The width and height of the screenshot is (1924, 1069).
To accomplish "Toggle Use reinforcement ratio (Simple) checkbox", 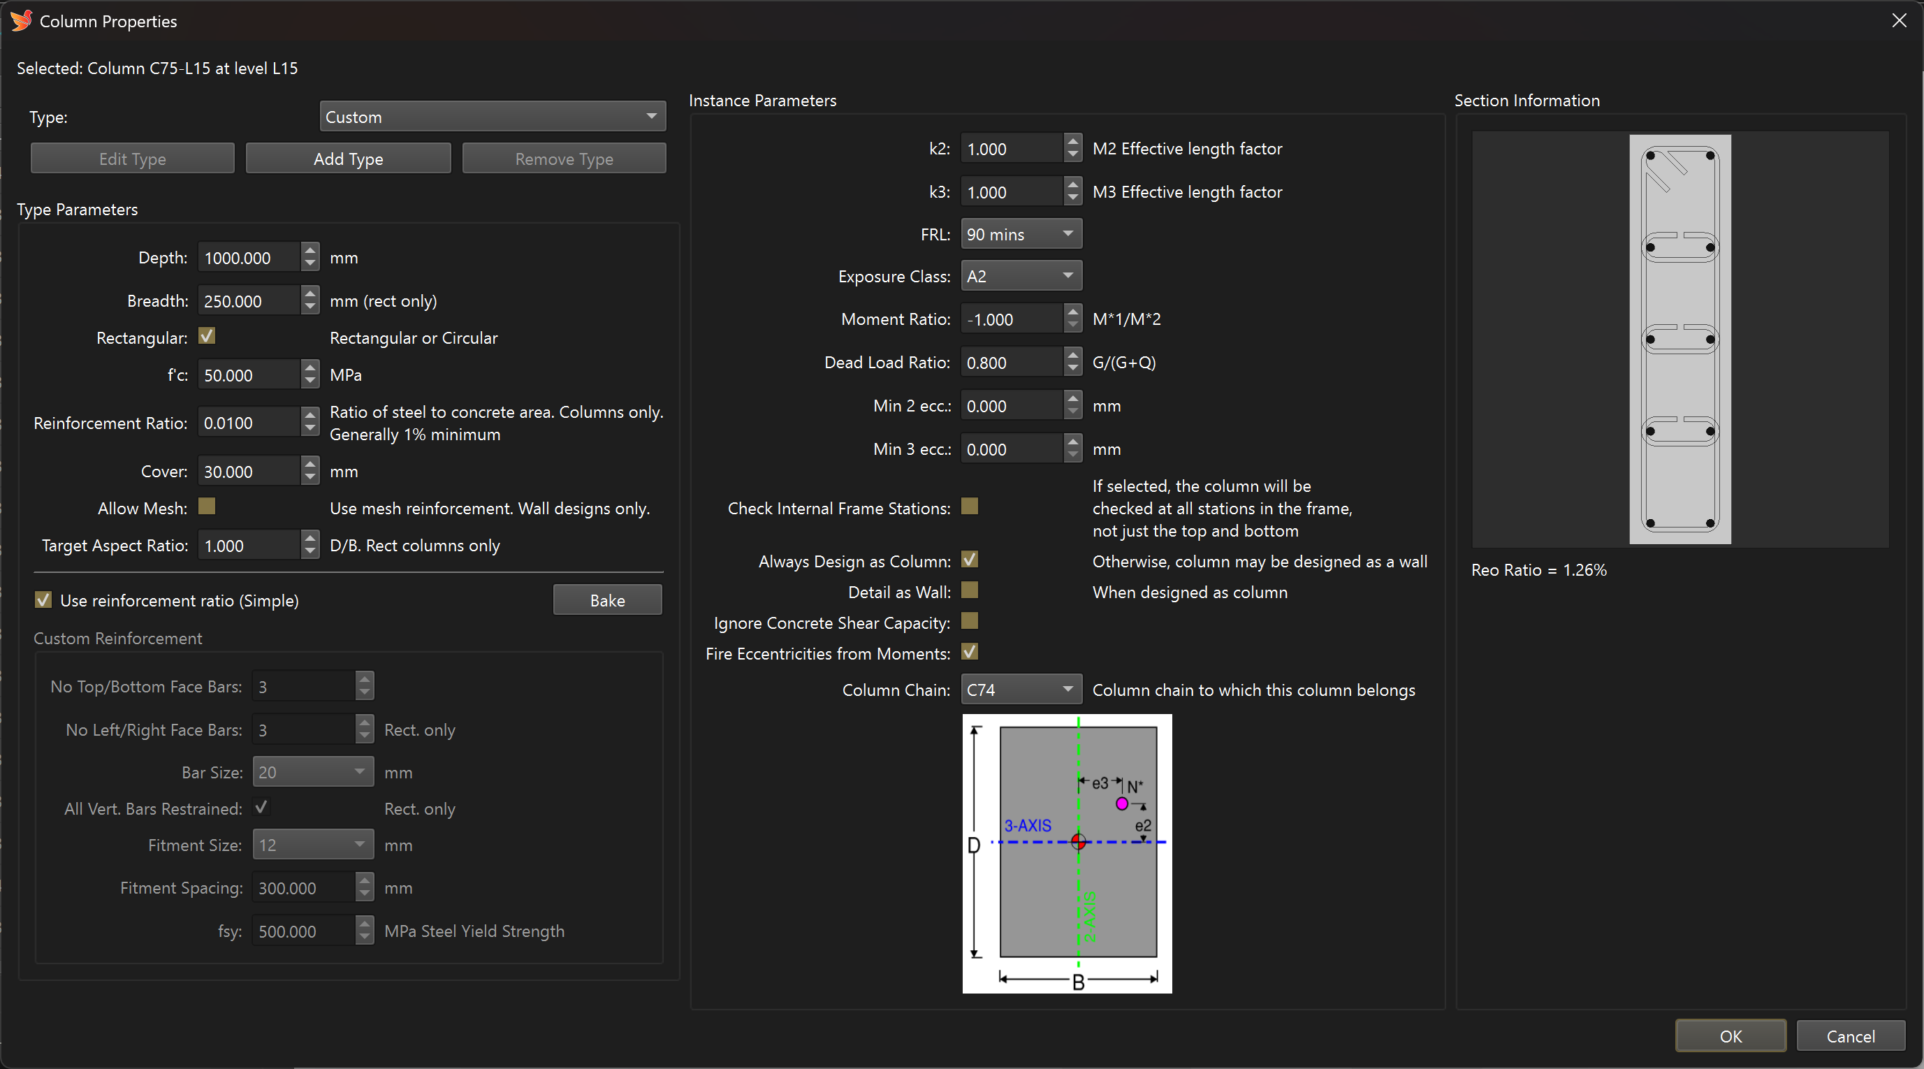I will pos(43,600).
